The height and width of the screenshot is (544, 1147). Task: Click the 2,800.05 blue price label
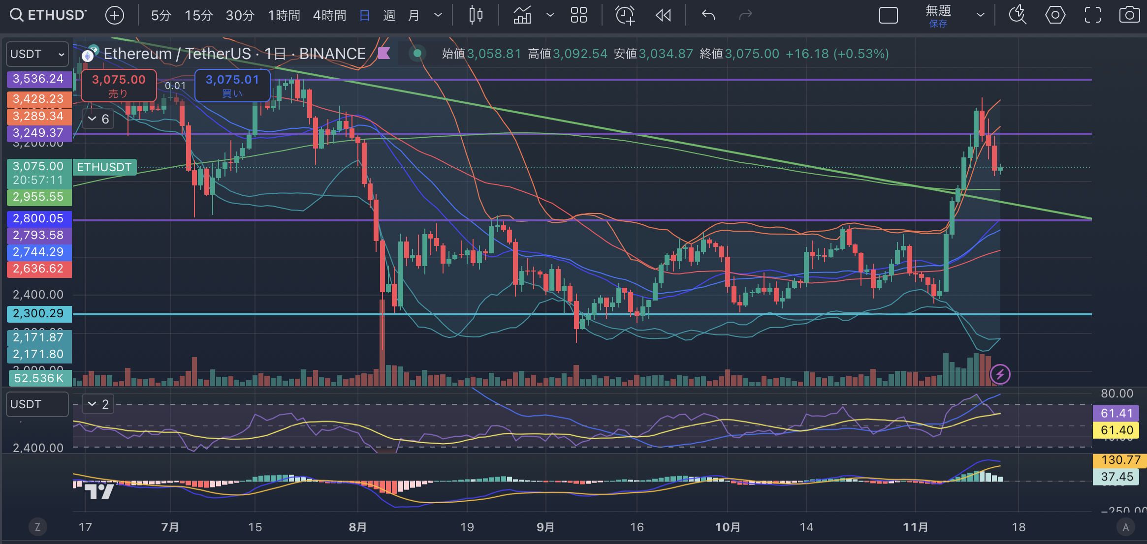pos(39,219)
